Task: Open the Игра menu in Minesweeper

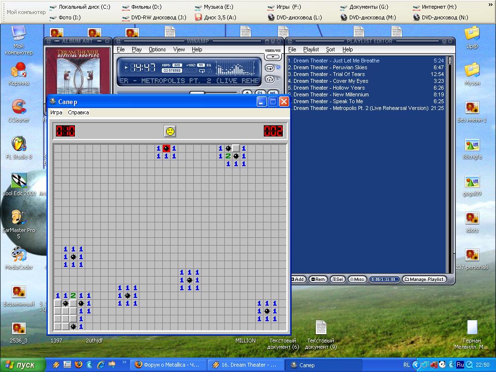Action: 56,112
